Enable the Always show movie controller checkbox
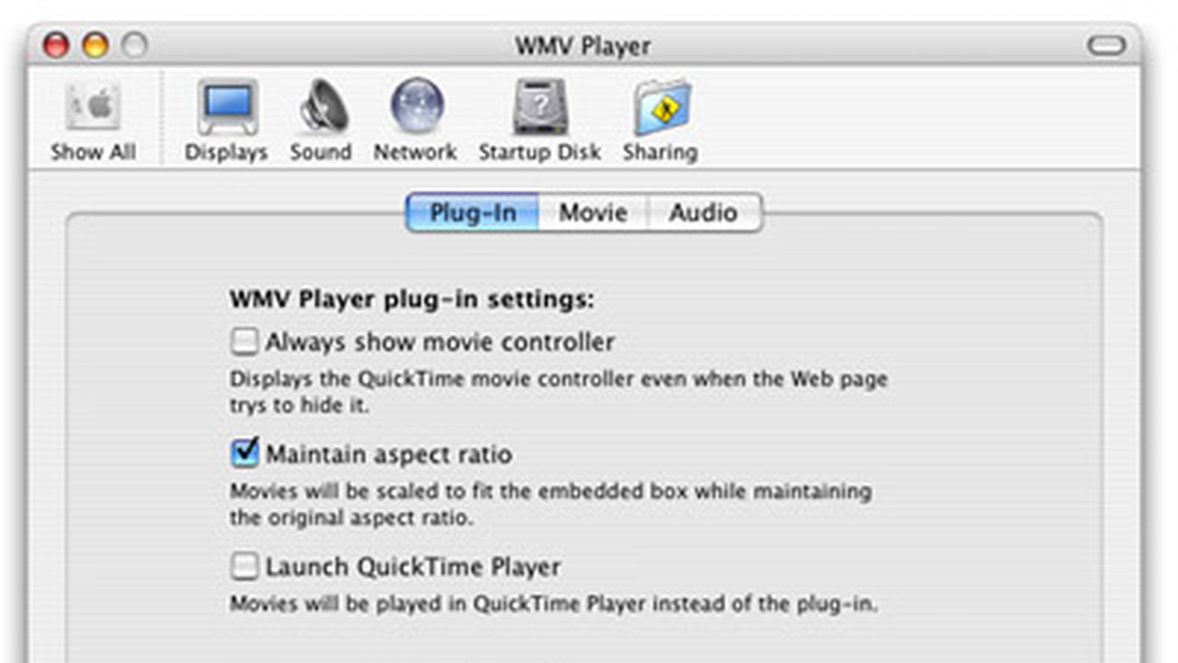The image size is (1178, 663). tap(245, 343)
